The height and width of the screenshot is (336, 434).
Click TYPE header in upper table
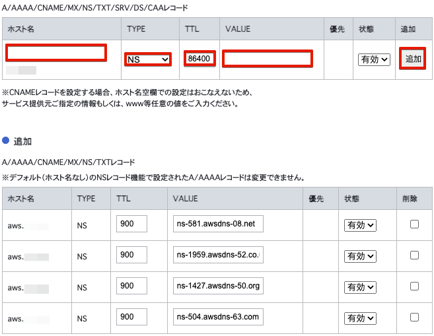point(136,29)
